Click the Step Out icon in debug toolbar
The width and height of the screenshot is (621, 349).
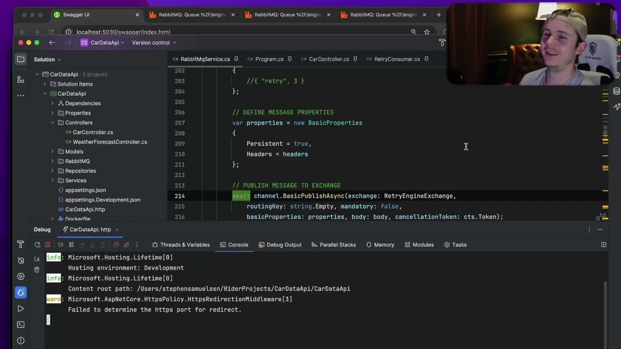[102, 245]
